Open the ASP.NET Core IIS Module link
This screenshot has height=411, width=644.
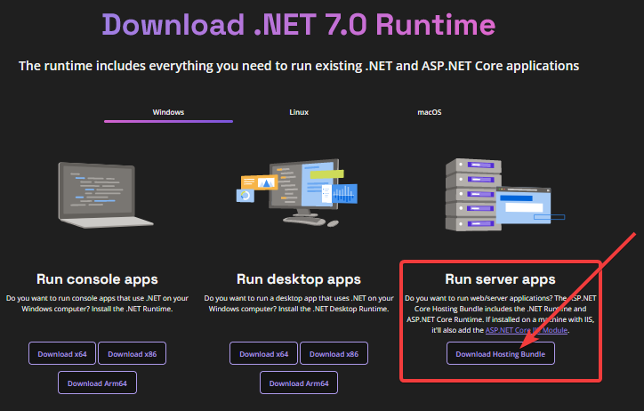(x=527, y=329)
